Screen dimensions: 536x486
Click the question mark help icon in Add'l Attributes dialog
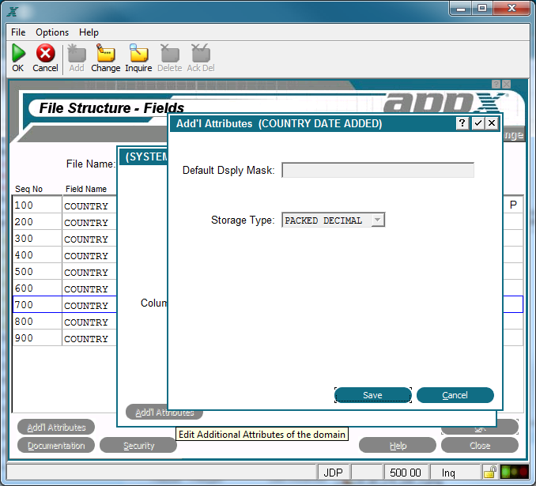(462, 123)
